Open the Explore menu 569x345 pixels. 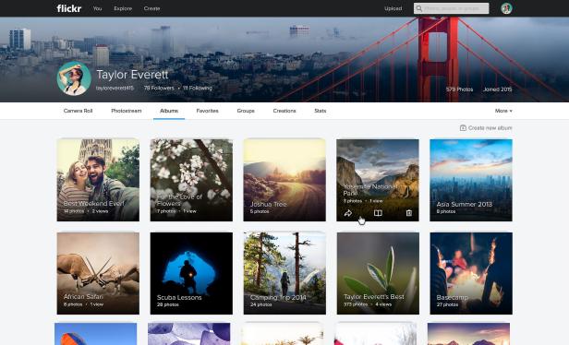(x=123, y=8)
